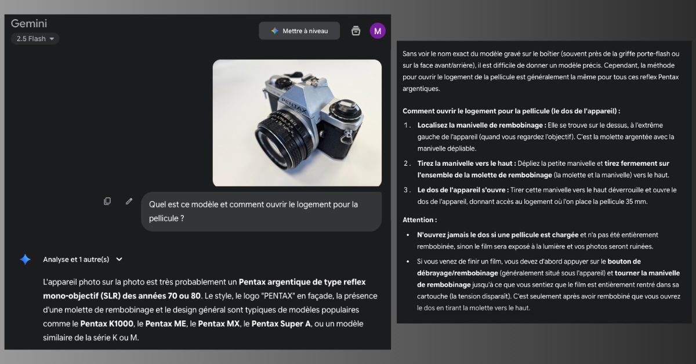Click the Gemini logo text
The height and width of the screenshot is (364, 696).
[29, 24]
